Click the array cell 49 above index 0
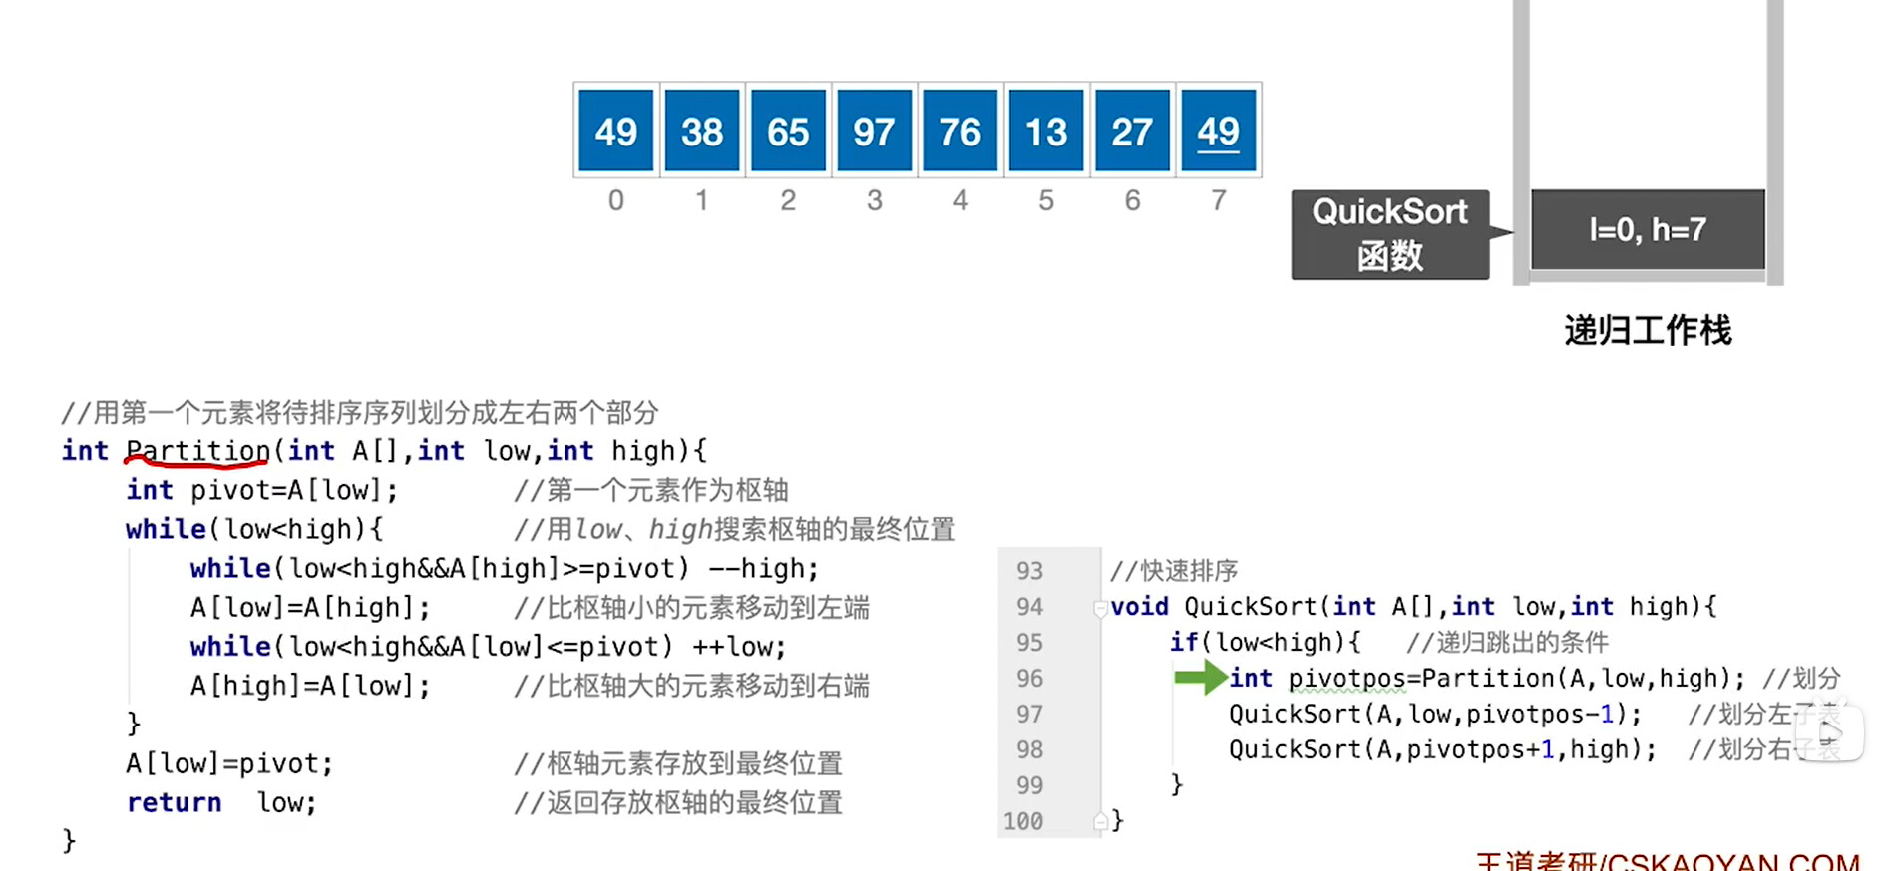 (616, 131)
